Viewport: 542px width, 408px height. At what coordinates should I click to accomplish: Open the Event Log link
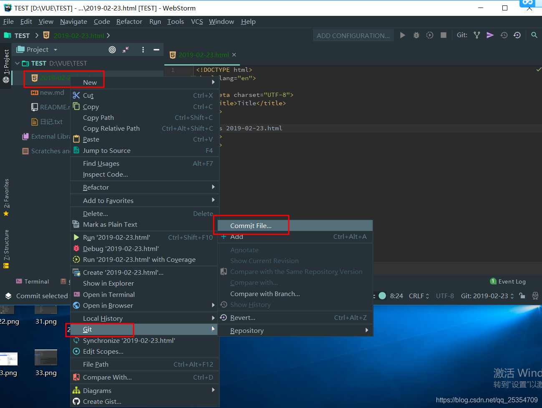point(511,281)
